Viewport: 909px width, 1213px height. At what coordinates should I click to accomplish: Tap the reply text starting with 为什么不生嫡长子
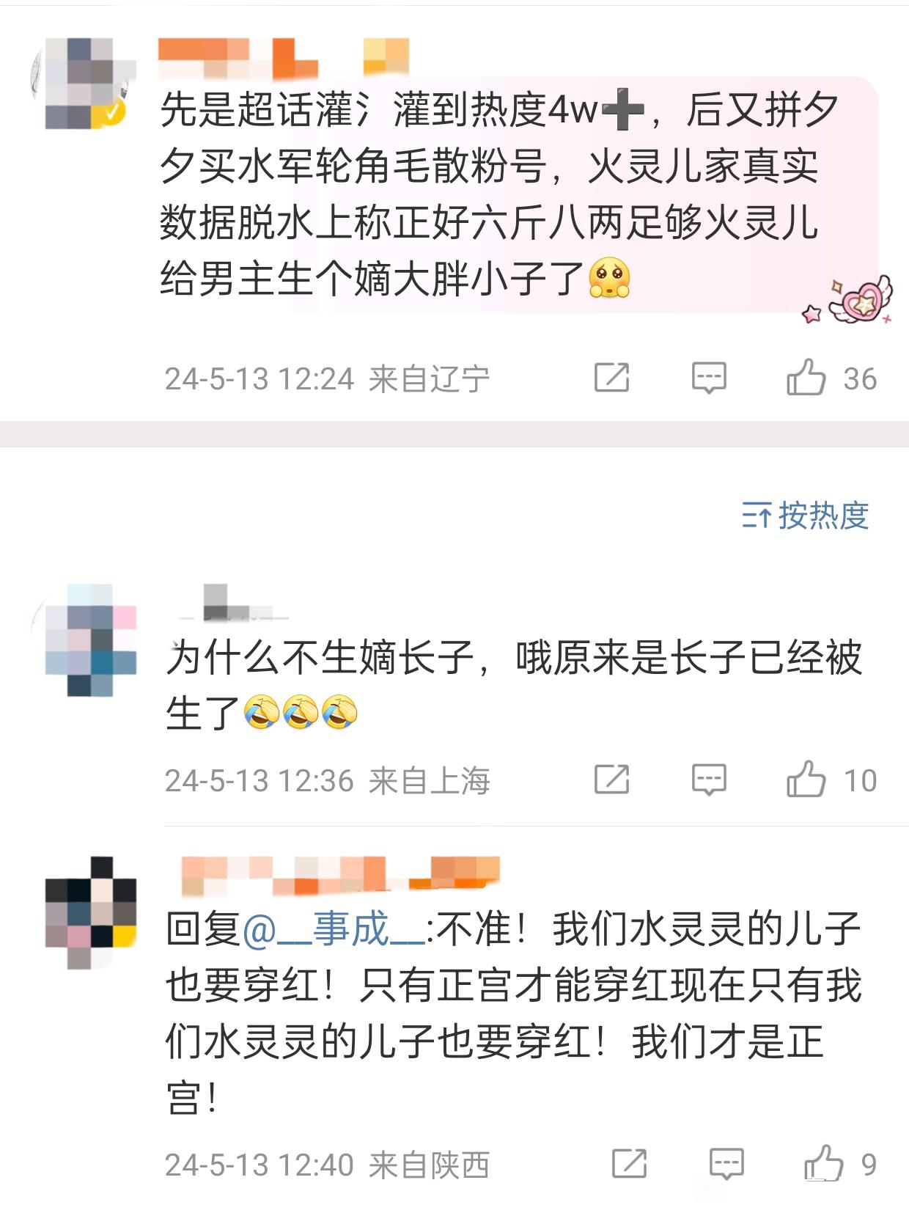pos(514,684)
